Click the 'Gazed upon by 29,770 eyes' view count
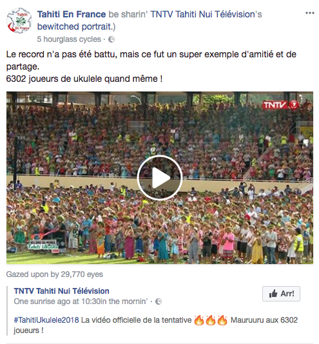The image size is (319, 344). coord(54,274)
